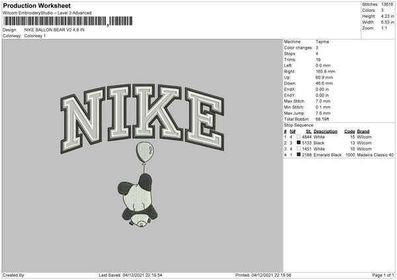Click the Created By label
Screen dimensions: 397x280
(x=14, y=275)
